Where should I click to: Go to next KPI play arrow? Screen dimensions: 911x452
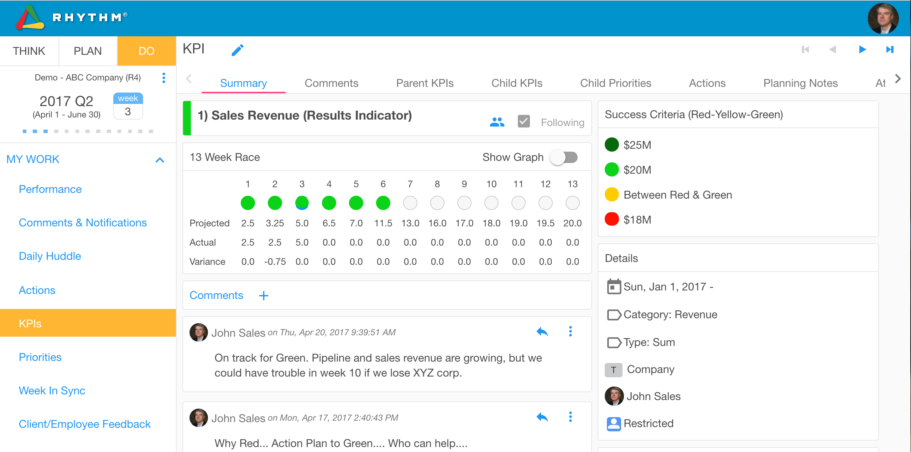tap(862, 49)
